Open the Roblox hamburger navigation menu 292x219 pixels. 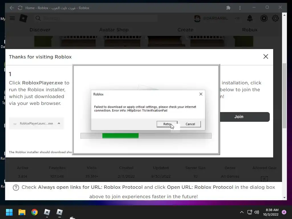tap(12, 18)
